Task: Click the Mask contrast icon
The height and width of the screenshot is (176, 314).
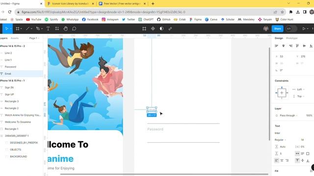Action: click(x=161, y=29)
